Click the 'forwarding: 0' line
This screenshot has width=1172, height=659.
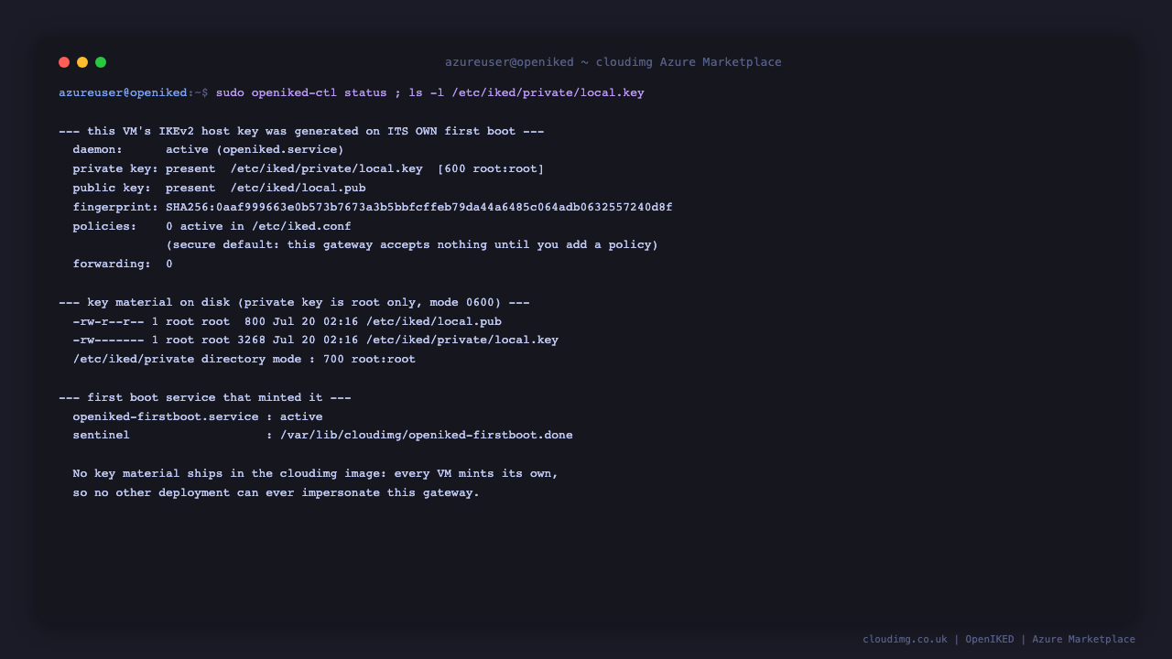click(x=123, y=265)
